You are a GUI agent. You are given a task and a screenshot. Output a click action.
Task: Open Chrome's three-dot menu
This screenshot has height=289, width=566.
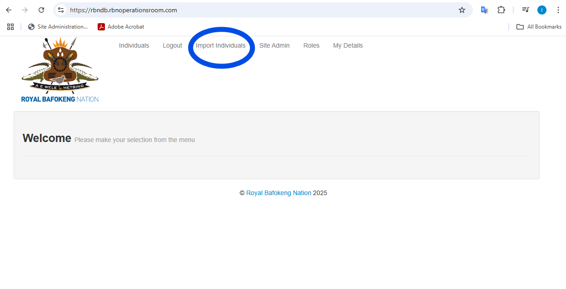click(558, 10)
